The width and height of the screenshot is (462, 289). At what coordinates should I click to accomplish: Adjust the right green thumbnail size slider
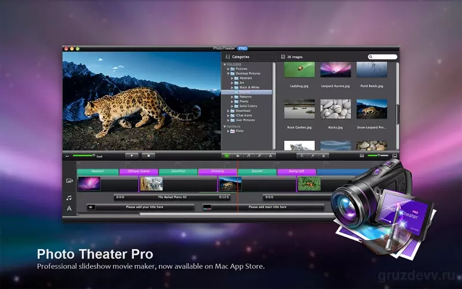(378, 155)
